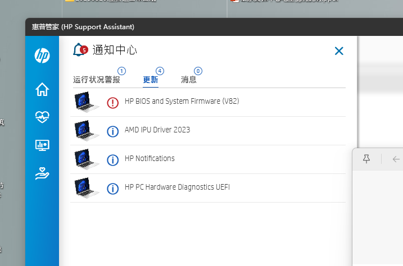Open the HP Notifications update entry

150,159
